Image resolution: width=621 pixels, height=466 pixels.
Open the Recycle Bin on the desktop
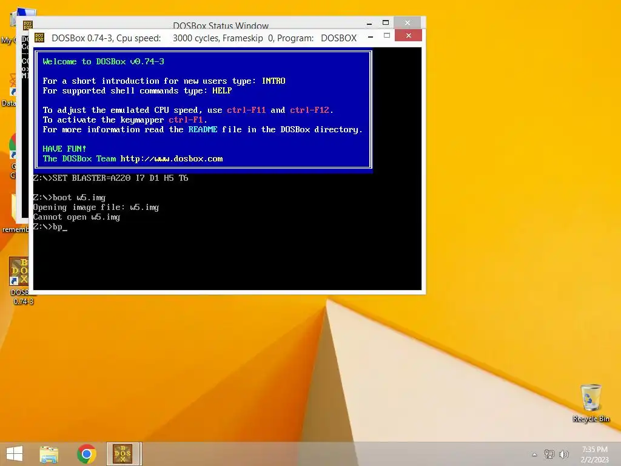click(591, 403)
